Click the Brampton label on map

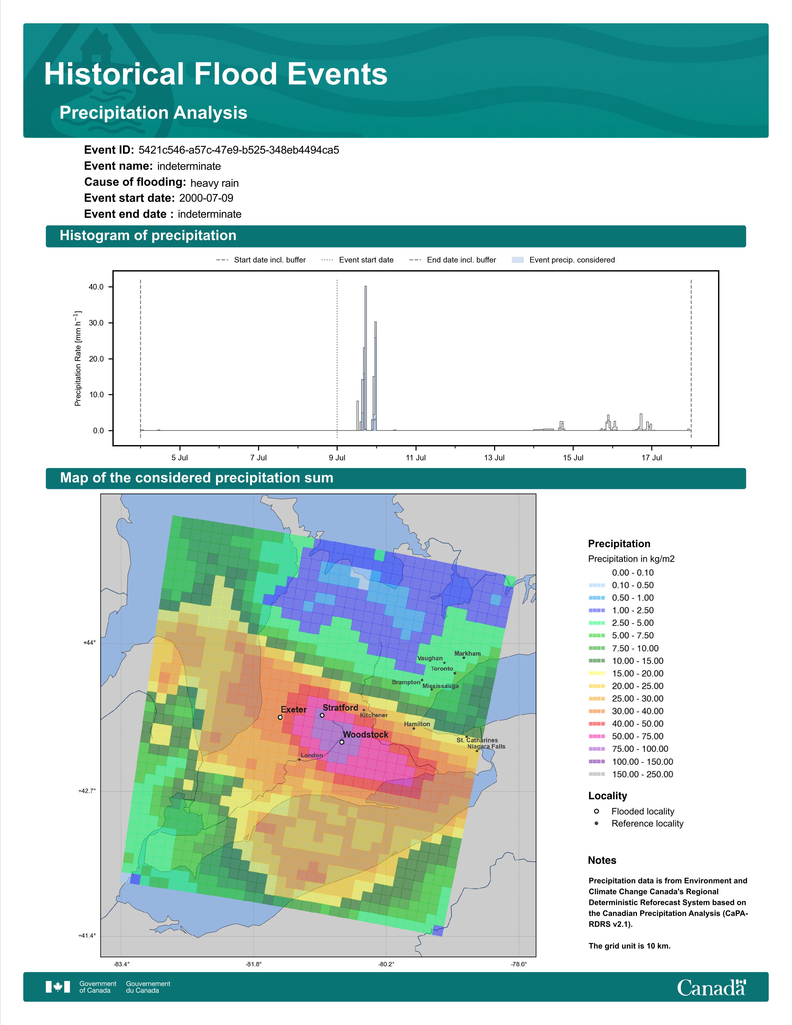coord(406,682)
